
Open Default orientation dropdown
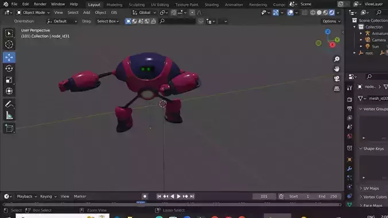[x=62, y=21]
